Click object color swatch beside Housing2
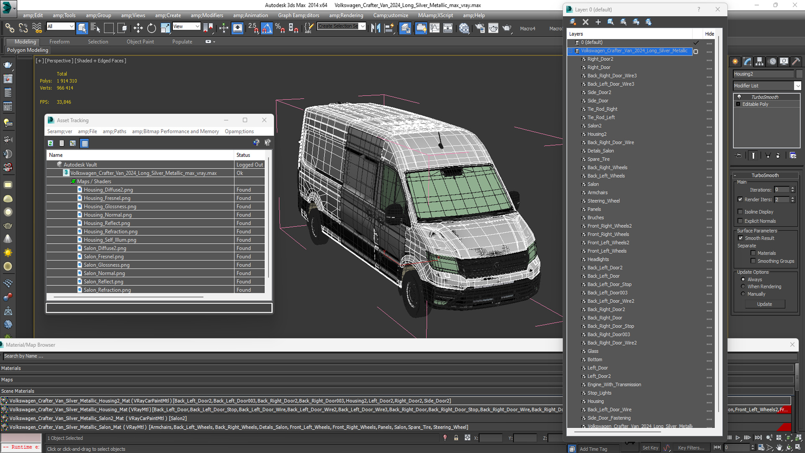Screen dimensions: 805x453 (799, 74)
